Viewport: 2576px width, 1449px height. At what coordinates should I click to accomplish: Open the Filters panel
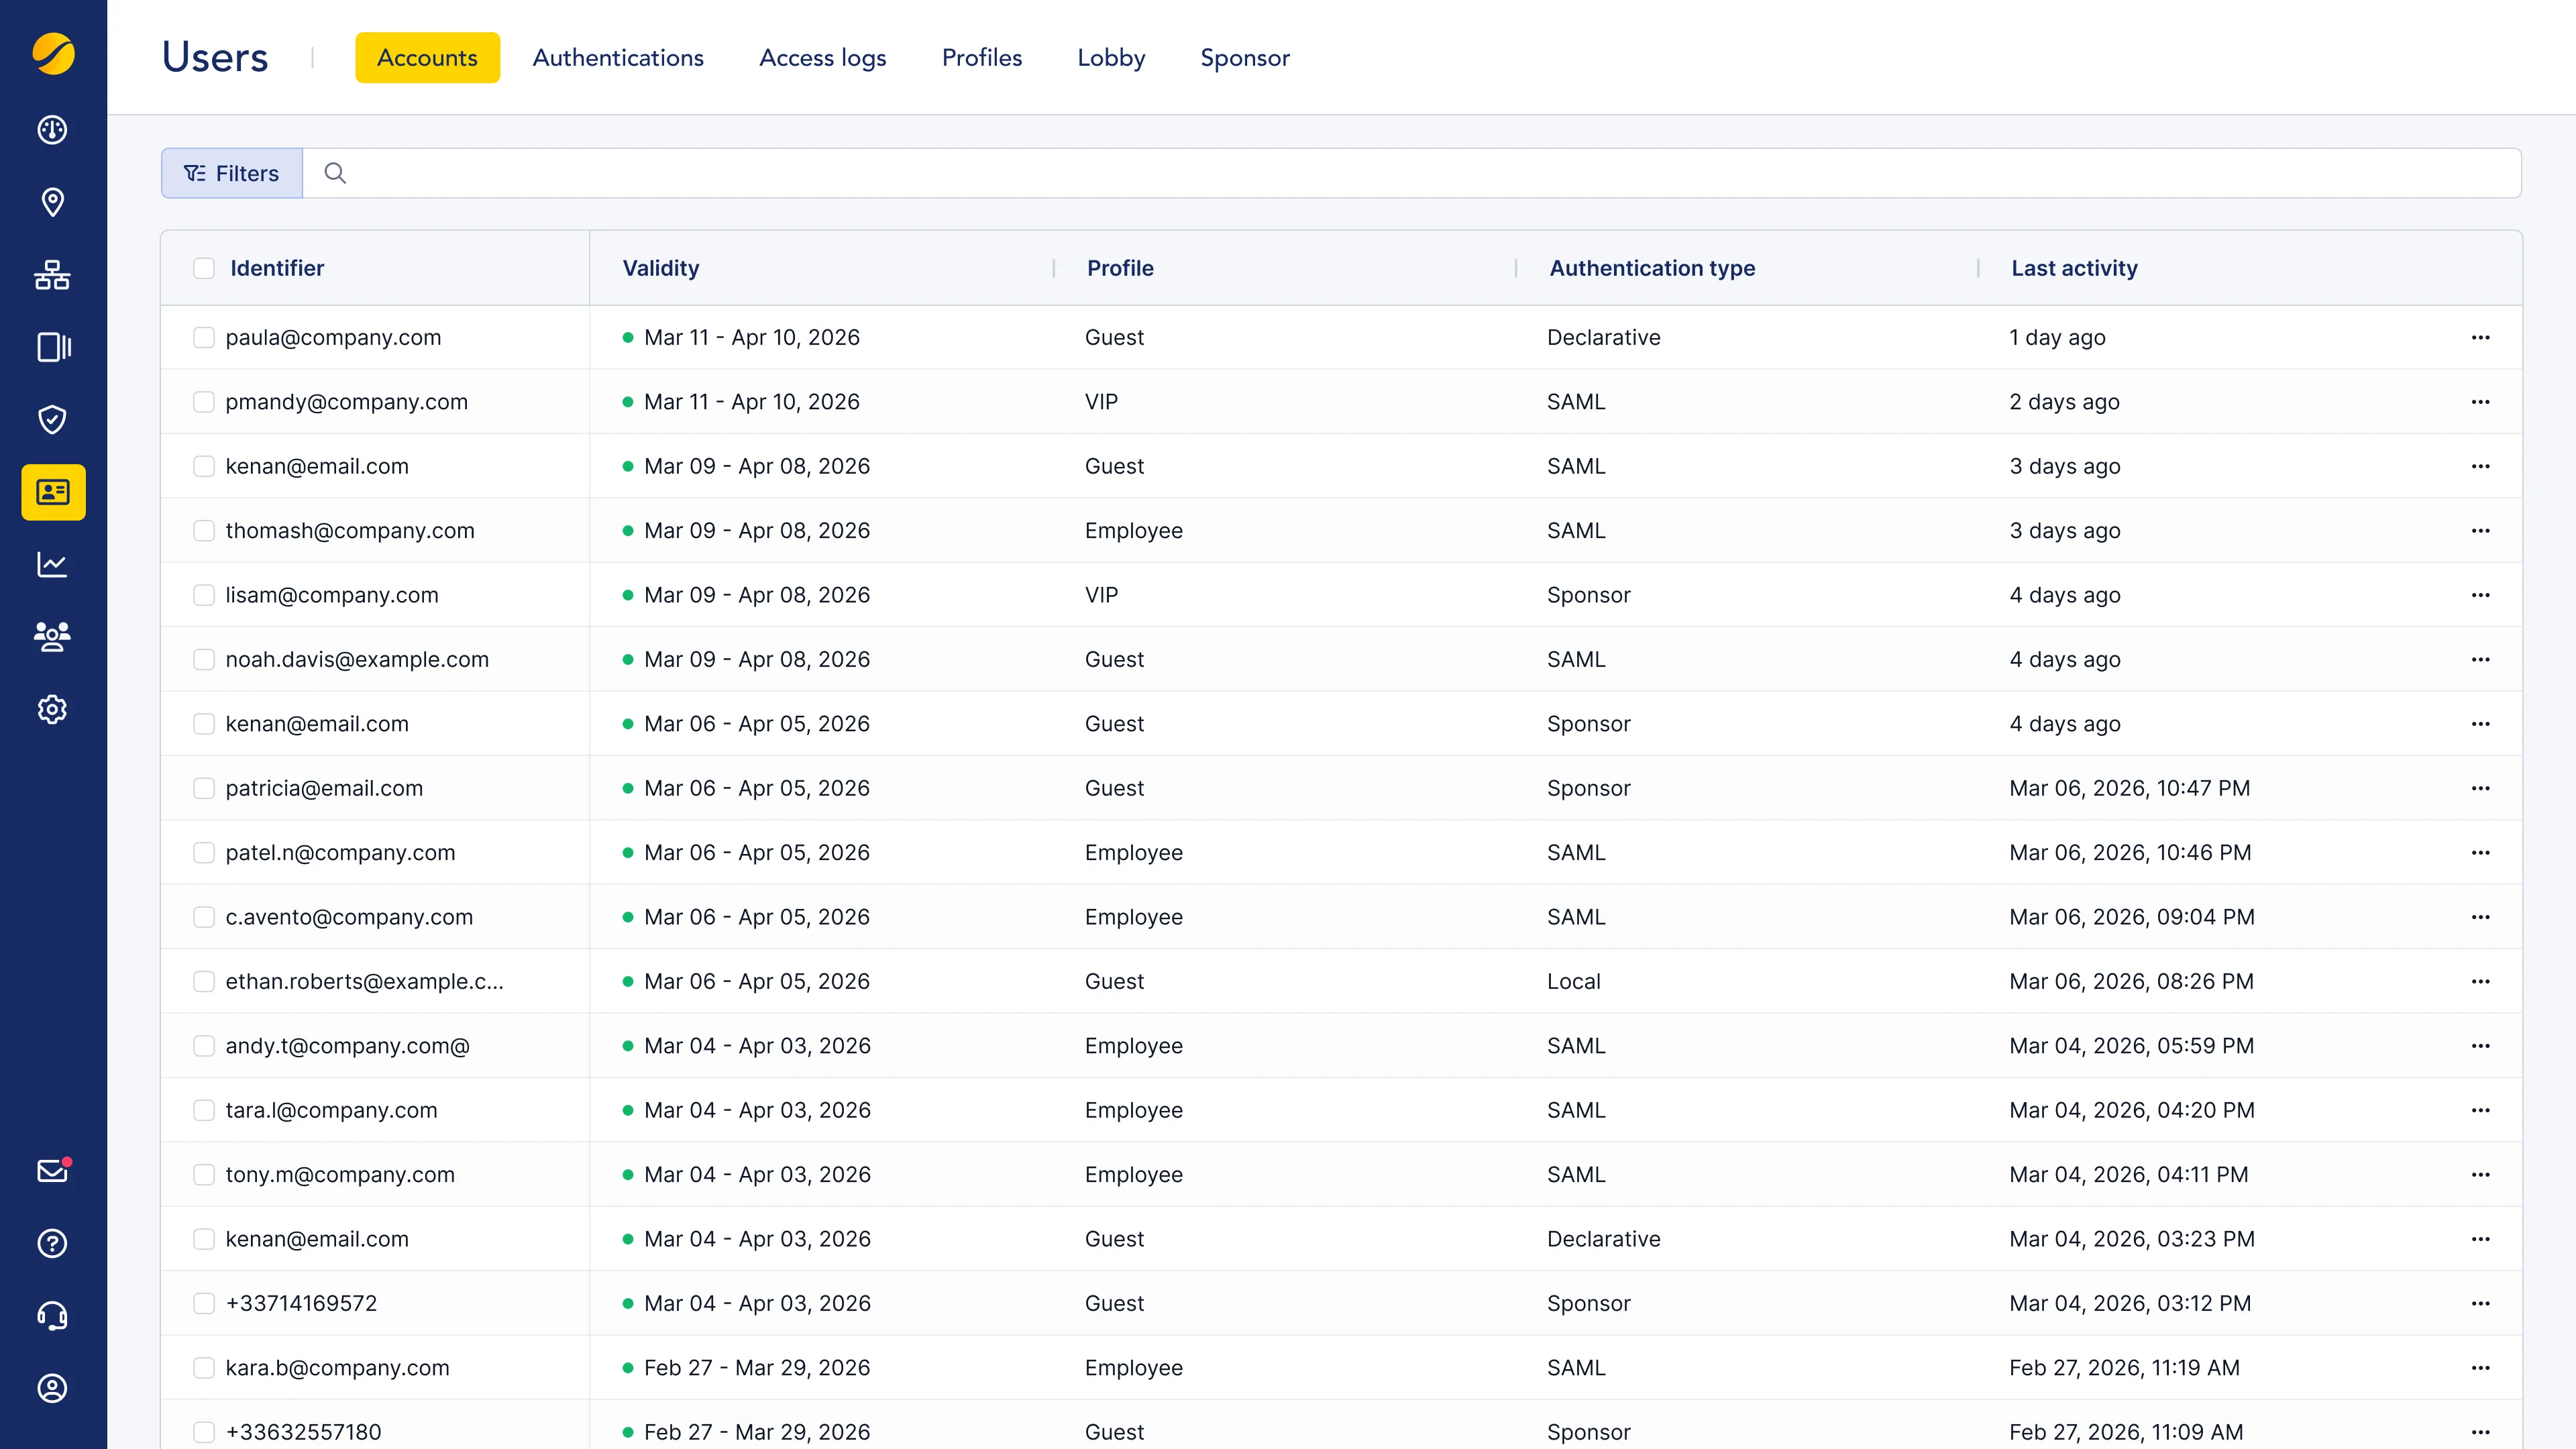tap(232, 173)
